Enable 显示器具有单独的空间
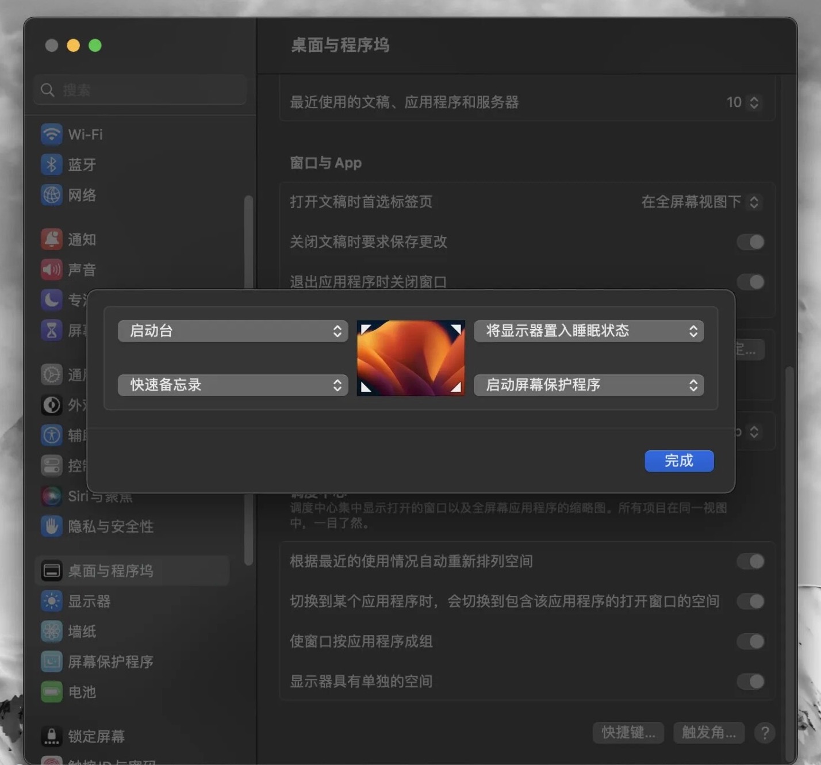This screenshot has height=765, width=821. click(750, 682)
